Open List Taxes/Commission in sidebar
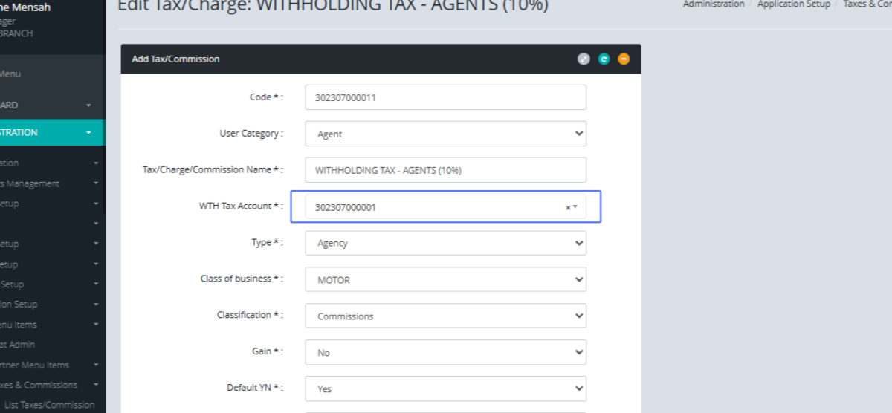Image resolution: width=892 pixels, height=413 pixels. (49, 405)
